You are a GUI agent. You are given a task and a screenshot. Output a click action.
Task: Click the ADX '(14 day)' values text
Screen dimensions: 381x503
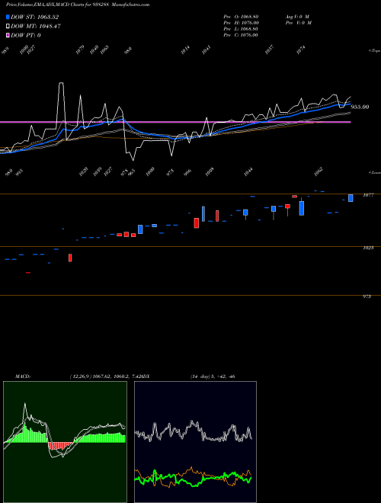coord(213,376)
